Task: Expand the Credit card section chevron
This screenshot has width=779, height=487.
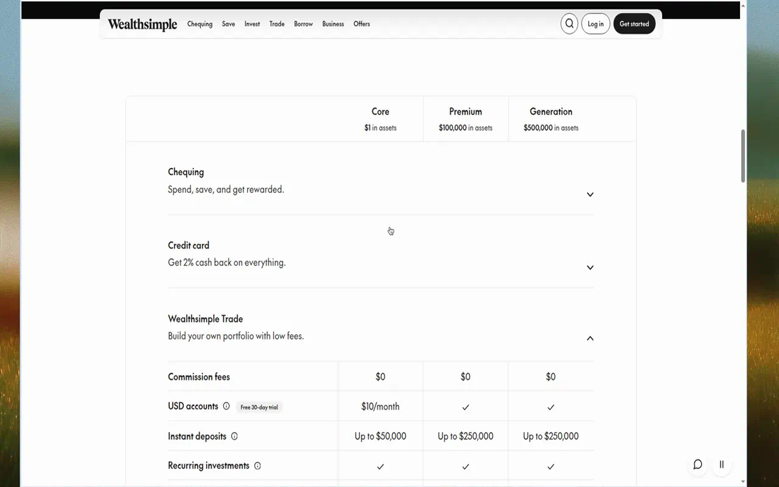Action: [x=590, y=267]
